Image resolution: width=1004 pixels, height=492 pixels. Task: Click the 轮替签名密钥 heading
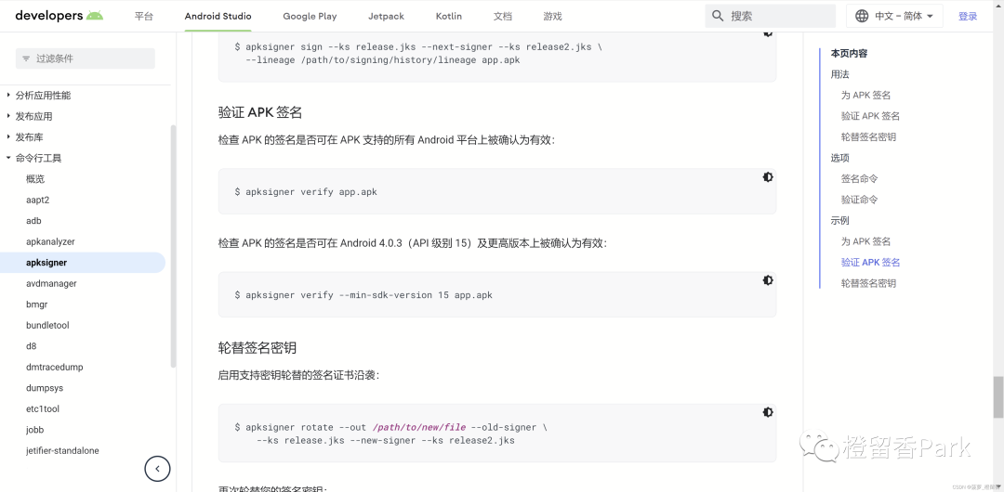(258, 348)
